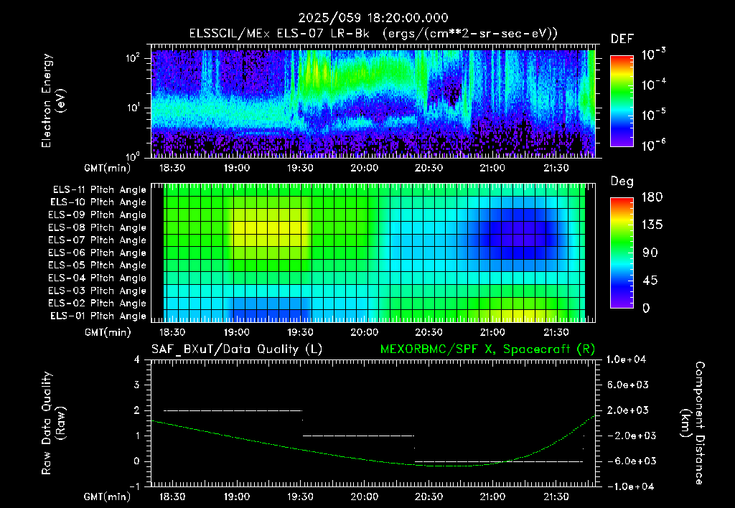
Task: Click the 6.0e+03 right axis value
Action: pos(627,385)
